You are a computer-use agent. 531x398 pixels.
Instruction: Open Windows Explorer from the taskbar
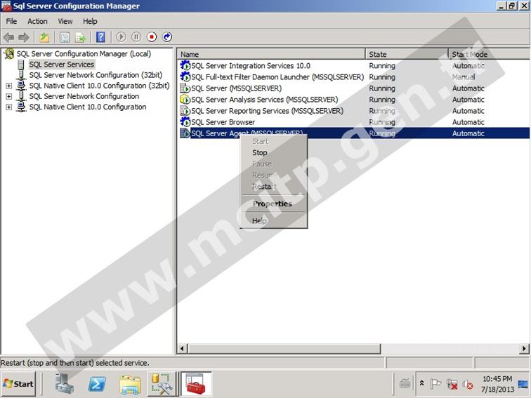pos(130,385)
